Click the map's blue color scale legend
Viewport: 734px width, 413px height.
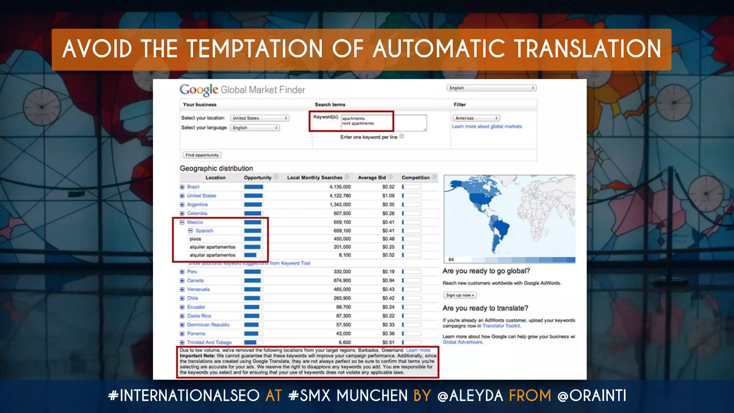523,260
